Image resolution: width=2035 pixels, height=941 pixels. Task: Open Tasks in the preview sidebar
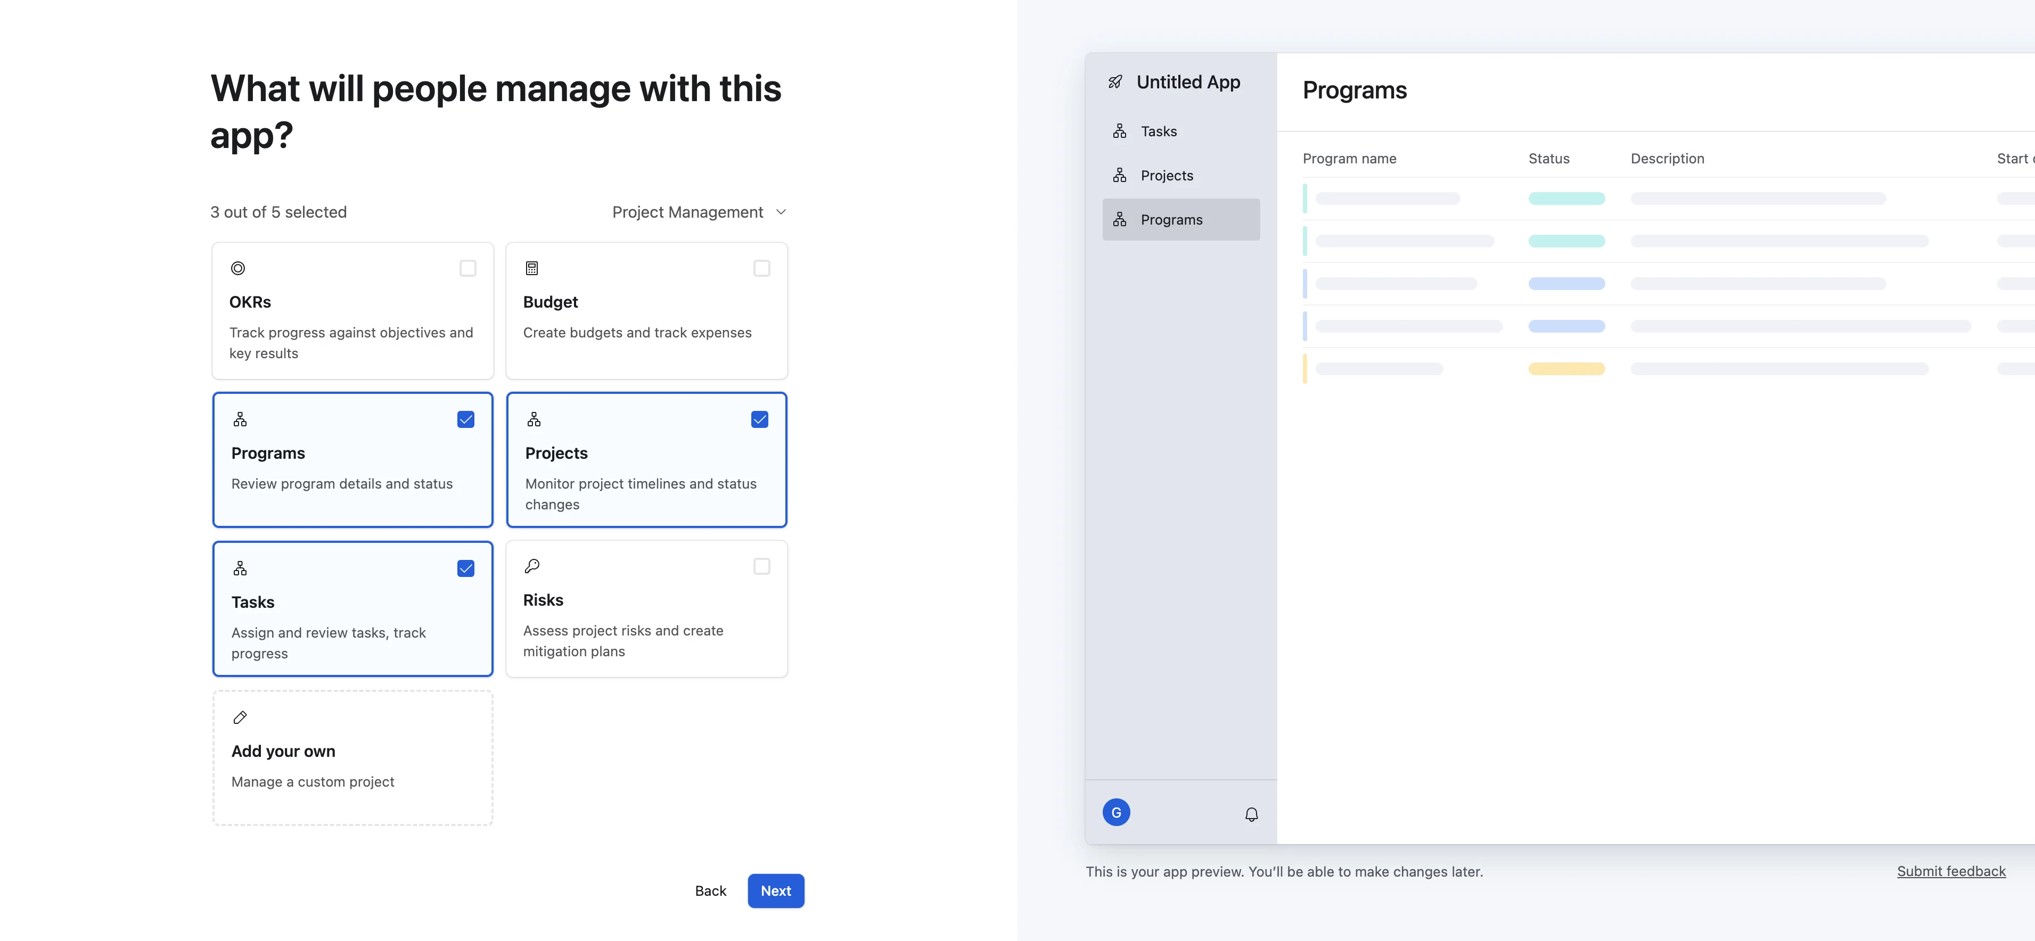(x=1158, y=132)
